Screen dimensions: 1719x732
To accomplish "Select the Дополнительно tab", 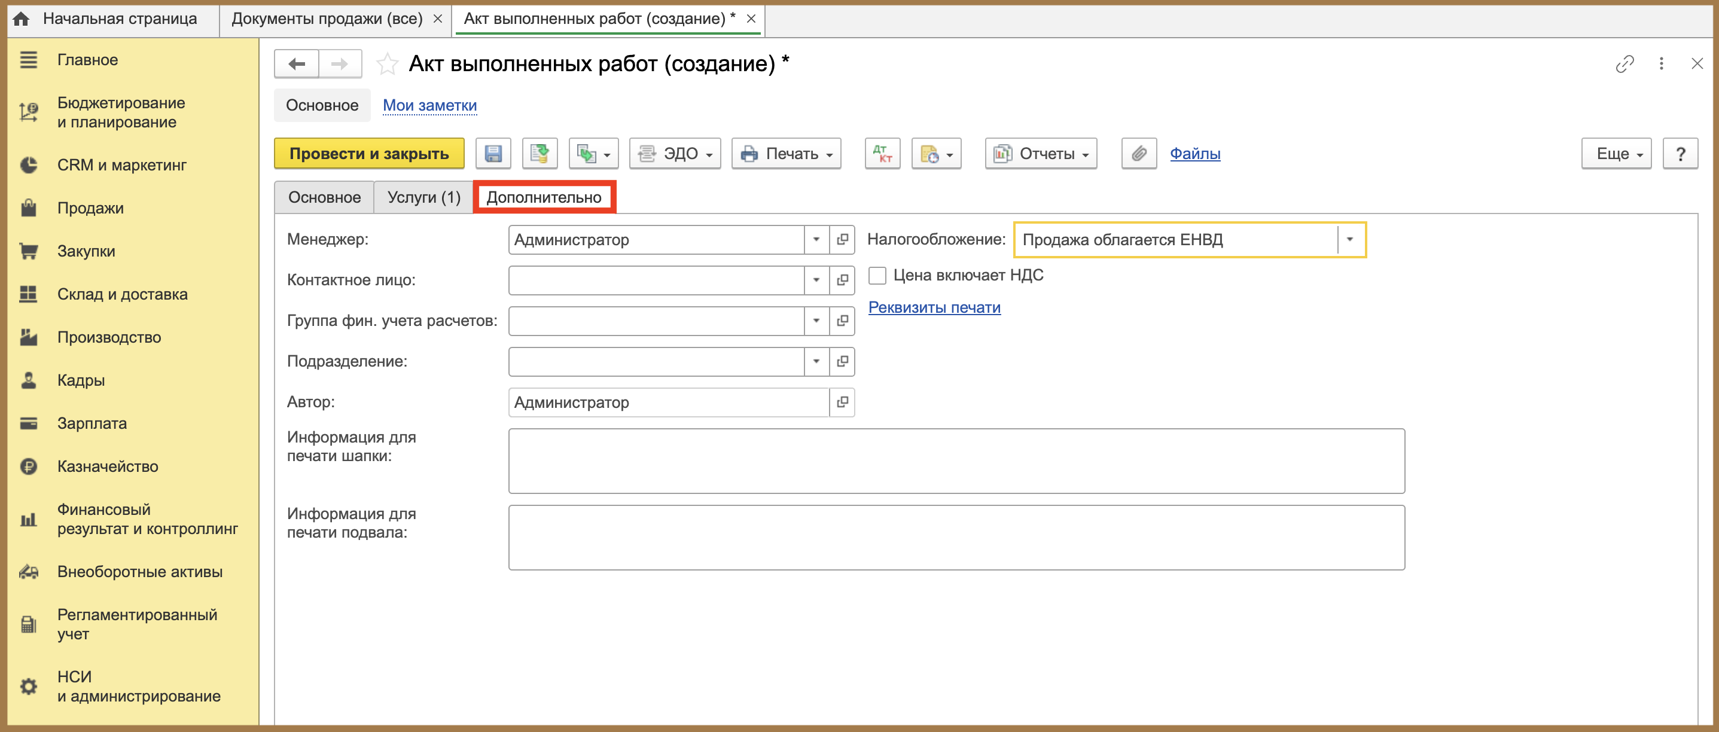I will click(x=544, y=197).
